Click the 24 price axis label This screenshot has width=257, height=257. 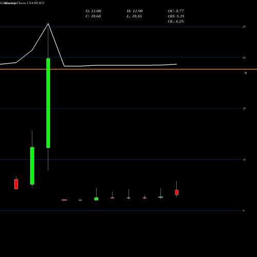pos(244,58)
